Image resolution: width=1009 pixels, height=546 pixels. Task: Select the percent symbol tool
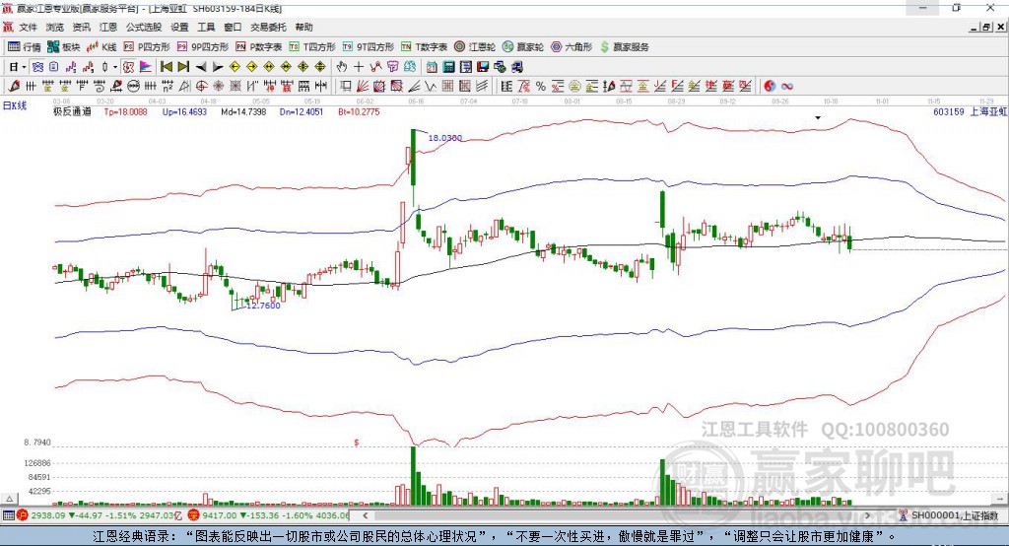(541, 86)
